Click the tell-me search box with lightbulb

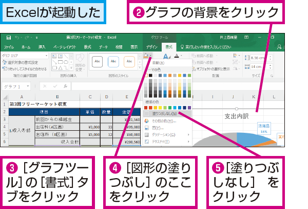[206, 47]
